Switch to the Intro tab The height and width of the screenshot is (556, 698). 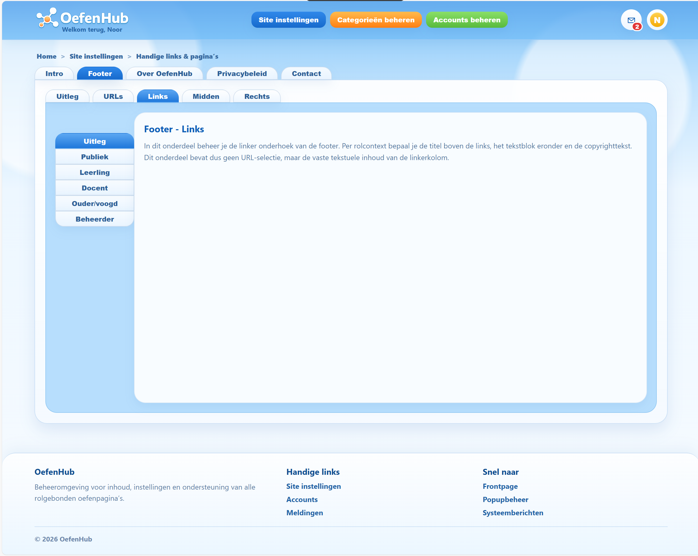click(x=54, y=73)
